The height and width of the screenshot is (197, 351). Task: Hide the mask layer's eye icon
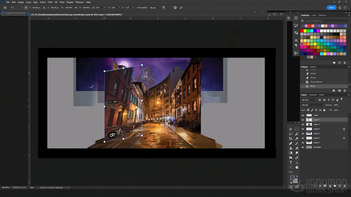303,115
